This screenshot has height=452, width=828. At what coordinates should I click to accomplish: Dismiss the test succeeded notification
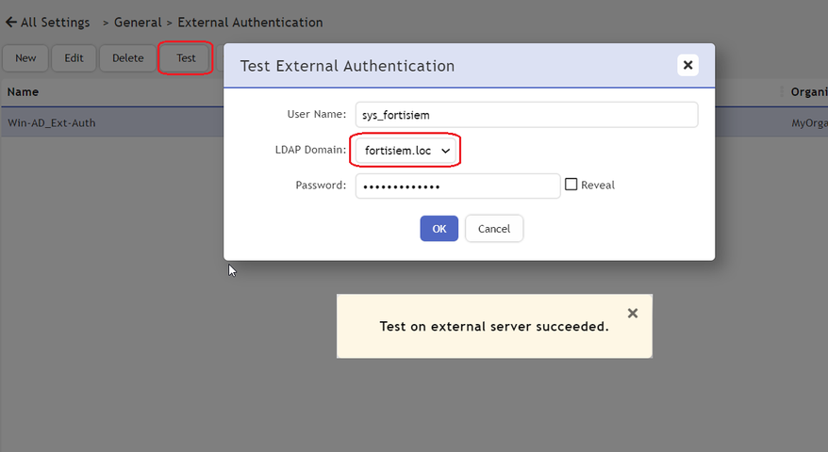633,314
